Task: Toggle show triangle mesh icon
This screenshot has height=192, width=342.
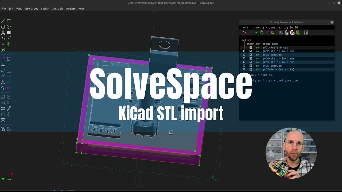Action: pyautogui.click(x=298, y=33)
